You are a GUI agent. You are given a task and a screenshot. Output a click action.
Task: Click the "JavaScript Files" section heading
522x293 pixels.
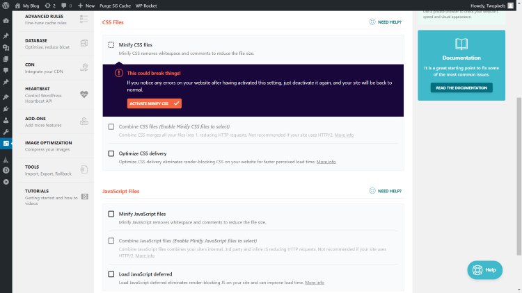[120, 192]
